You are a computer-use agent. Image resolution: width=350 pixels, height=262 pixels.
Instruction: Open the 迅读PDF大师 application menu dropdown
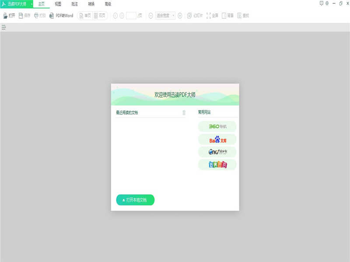point(31,4)
